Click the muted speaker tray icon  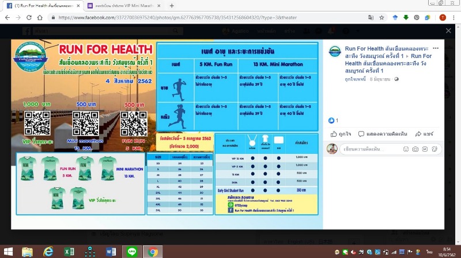(353, 252)
